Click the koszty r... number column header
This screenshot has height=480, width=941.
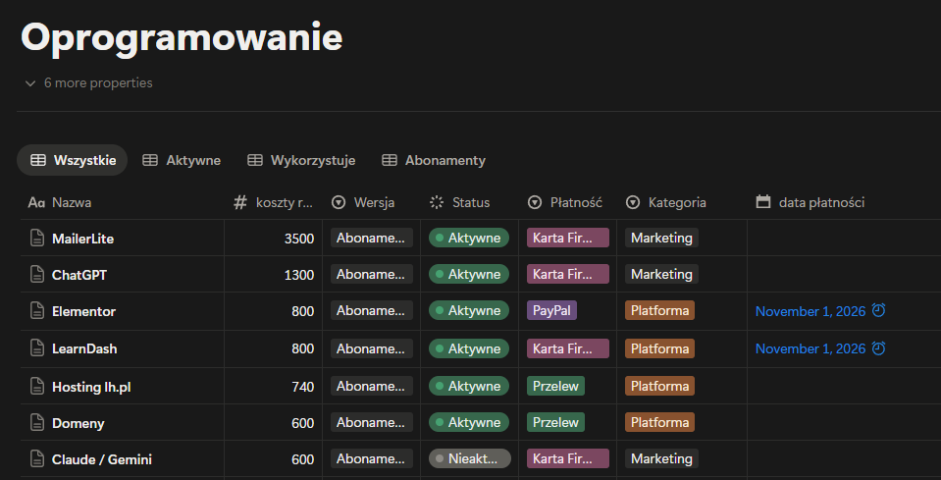[x=273, y=203]
